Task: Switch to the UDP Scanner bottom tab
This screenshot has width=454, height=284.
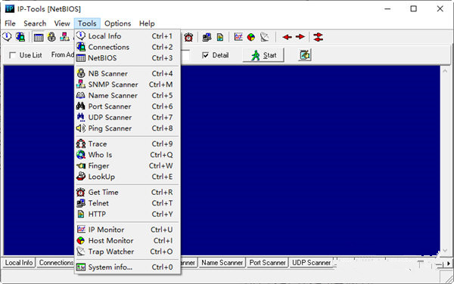Action: pos(311,263)
